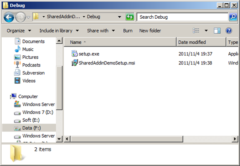The image size is (240, 166).
Task: Click the Videos film icon
Action: pos(17,81)
